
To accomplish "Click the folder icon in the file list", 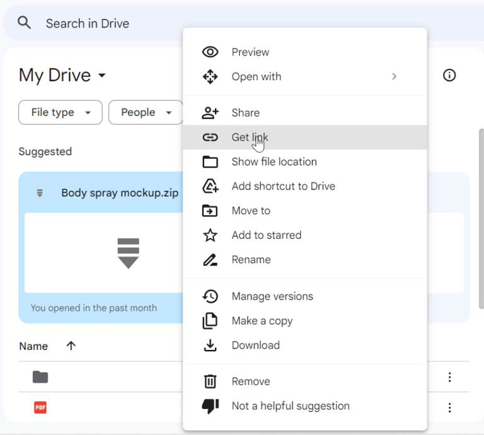I will pos(40,377).
